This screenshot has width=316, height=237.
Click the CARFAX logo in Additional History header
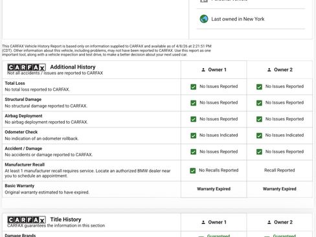pyautogui.click(x=27, y=67)
